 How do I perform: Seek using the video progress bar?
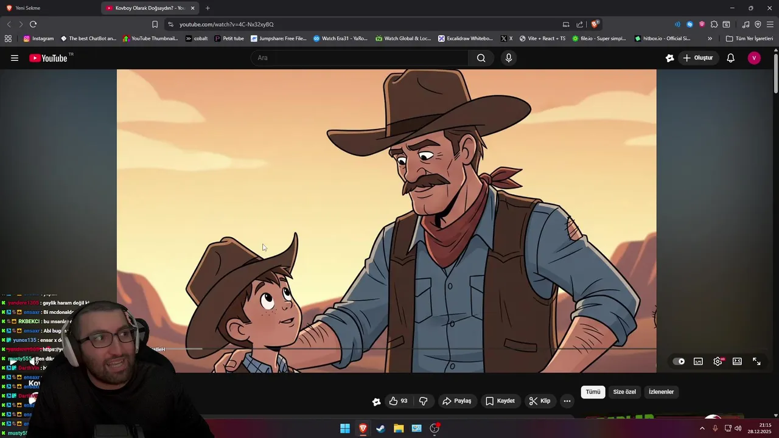386,349
